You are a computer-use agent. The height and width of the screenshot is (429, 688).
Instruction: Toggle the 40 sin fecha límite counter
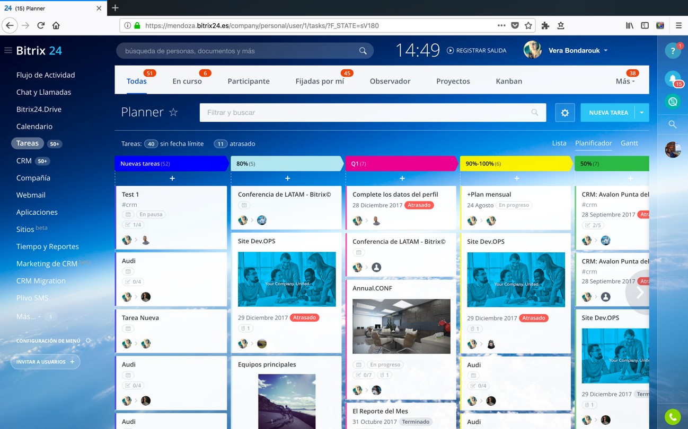tap(151, 144)
